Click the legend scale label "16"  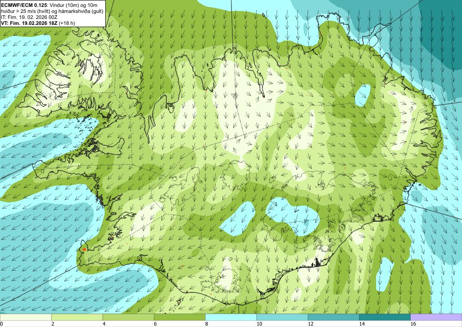coord(413,324)
